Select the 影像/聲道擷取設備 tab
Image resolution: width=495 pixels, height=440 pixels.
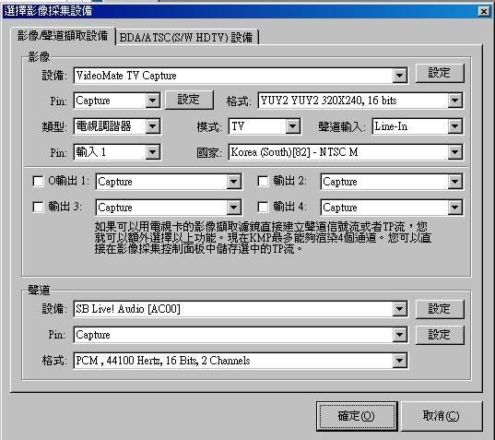pos(63,36)
